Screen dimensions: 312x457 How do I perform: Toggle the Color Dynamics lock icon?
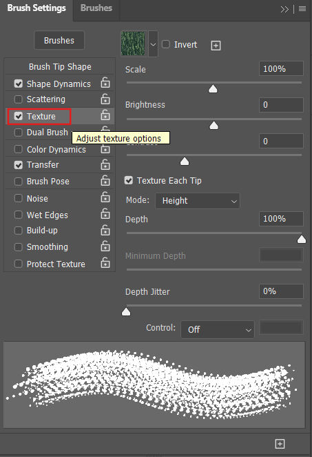click(105, 149)
